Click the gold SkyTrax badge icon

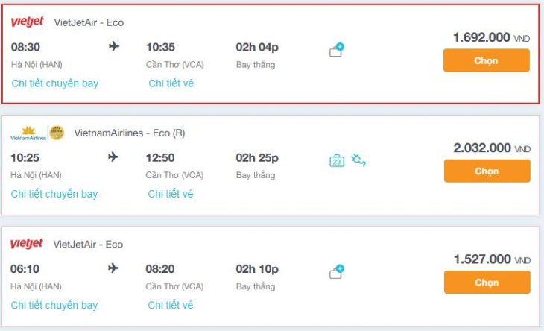(57, 133)
